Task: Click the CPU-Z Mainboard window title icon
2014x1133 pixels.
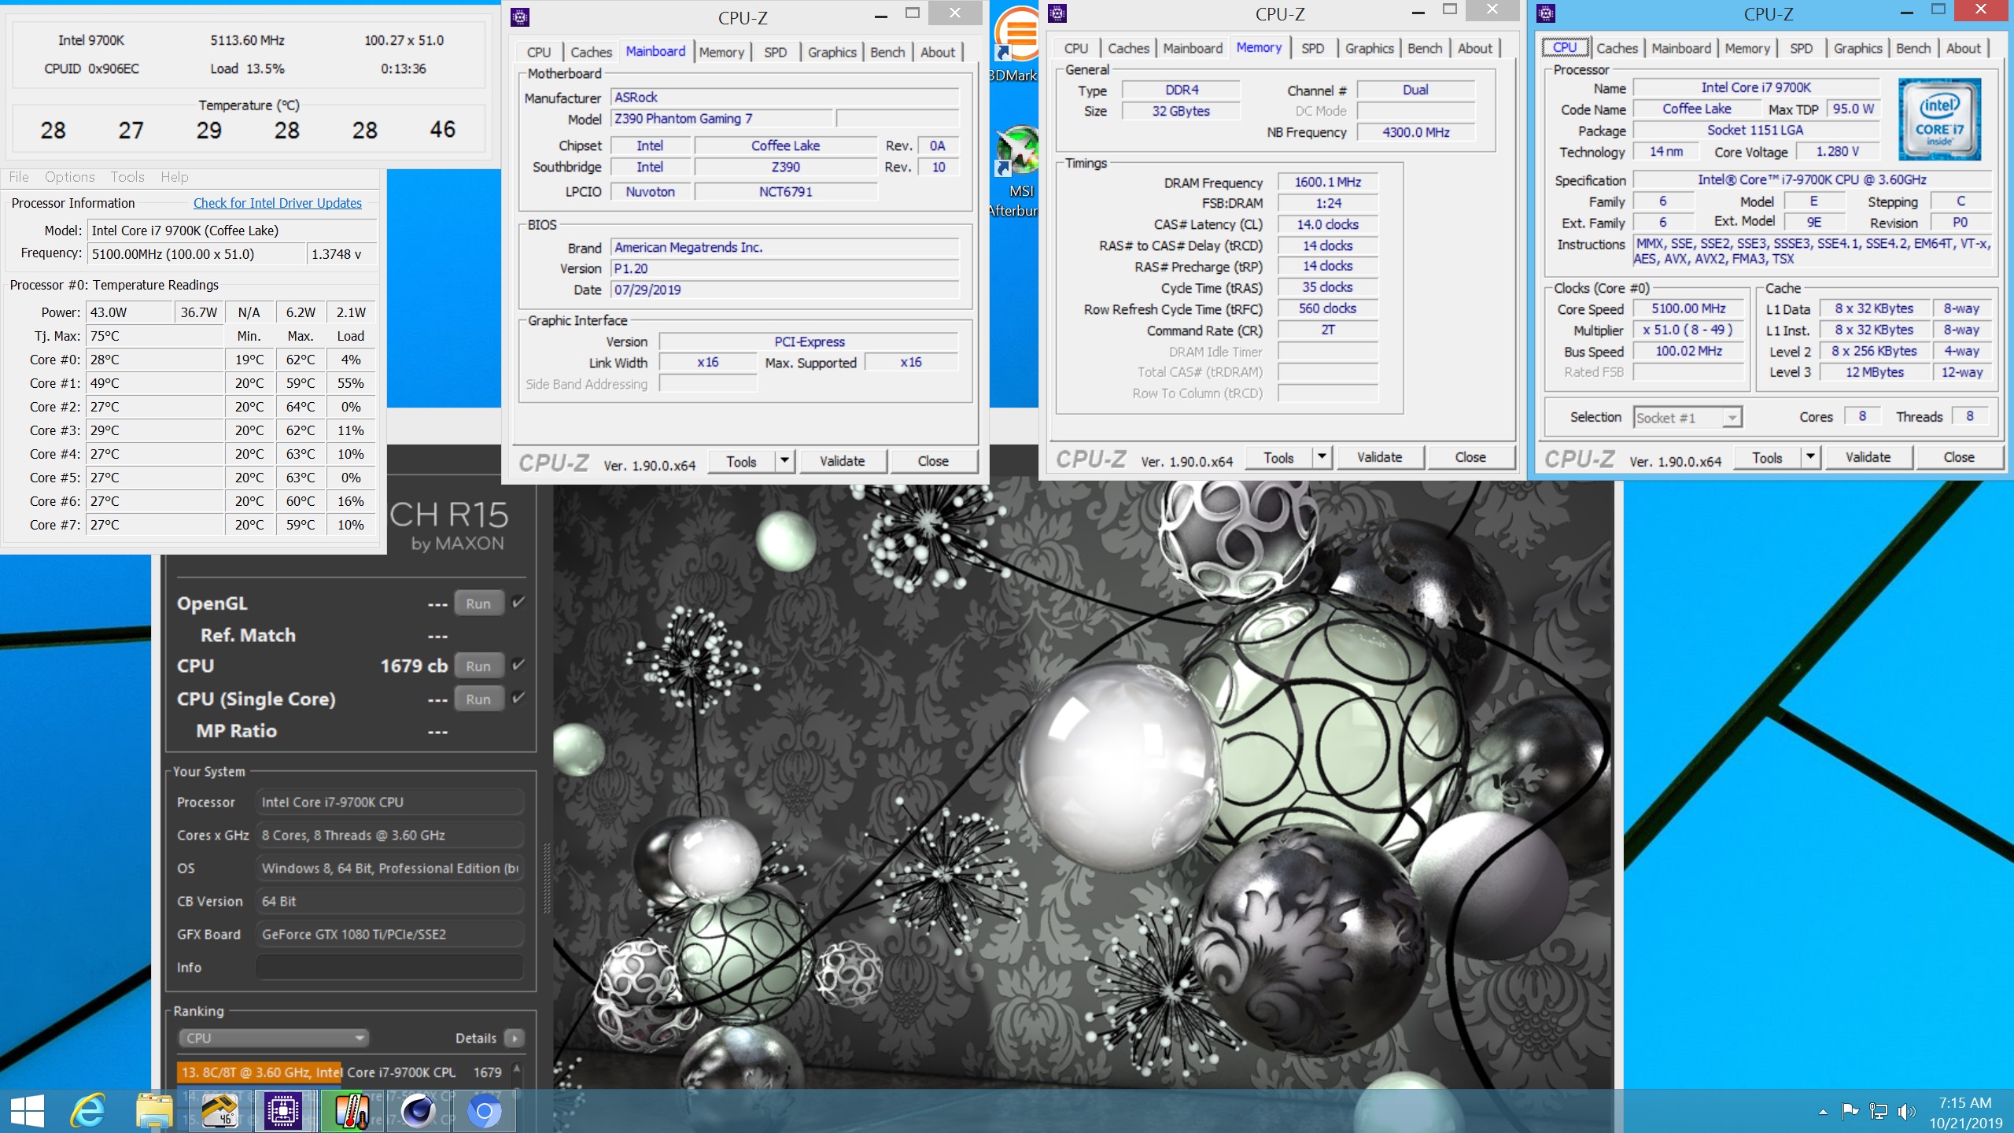Action: [520, 17]
